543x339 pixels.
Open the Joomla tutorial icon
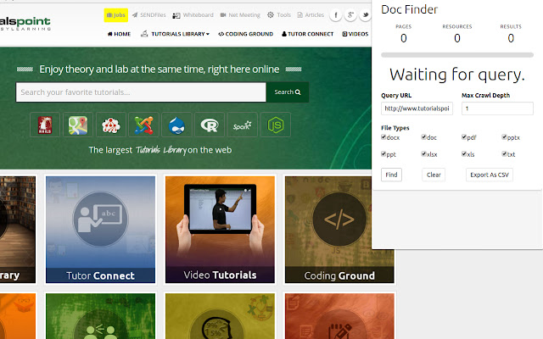143,125
